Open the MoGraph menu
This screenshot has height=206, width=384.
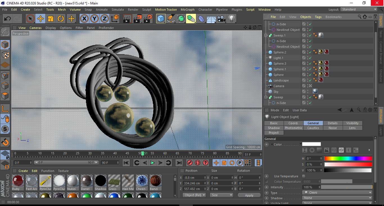188,10
